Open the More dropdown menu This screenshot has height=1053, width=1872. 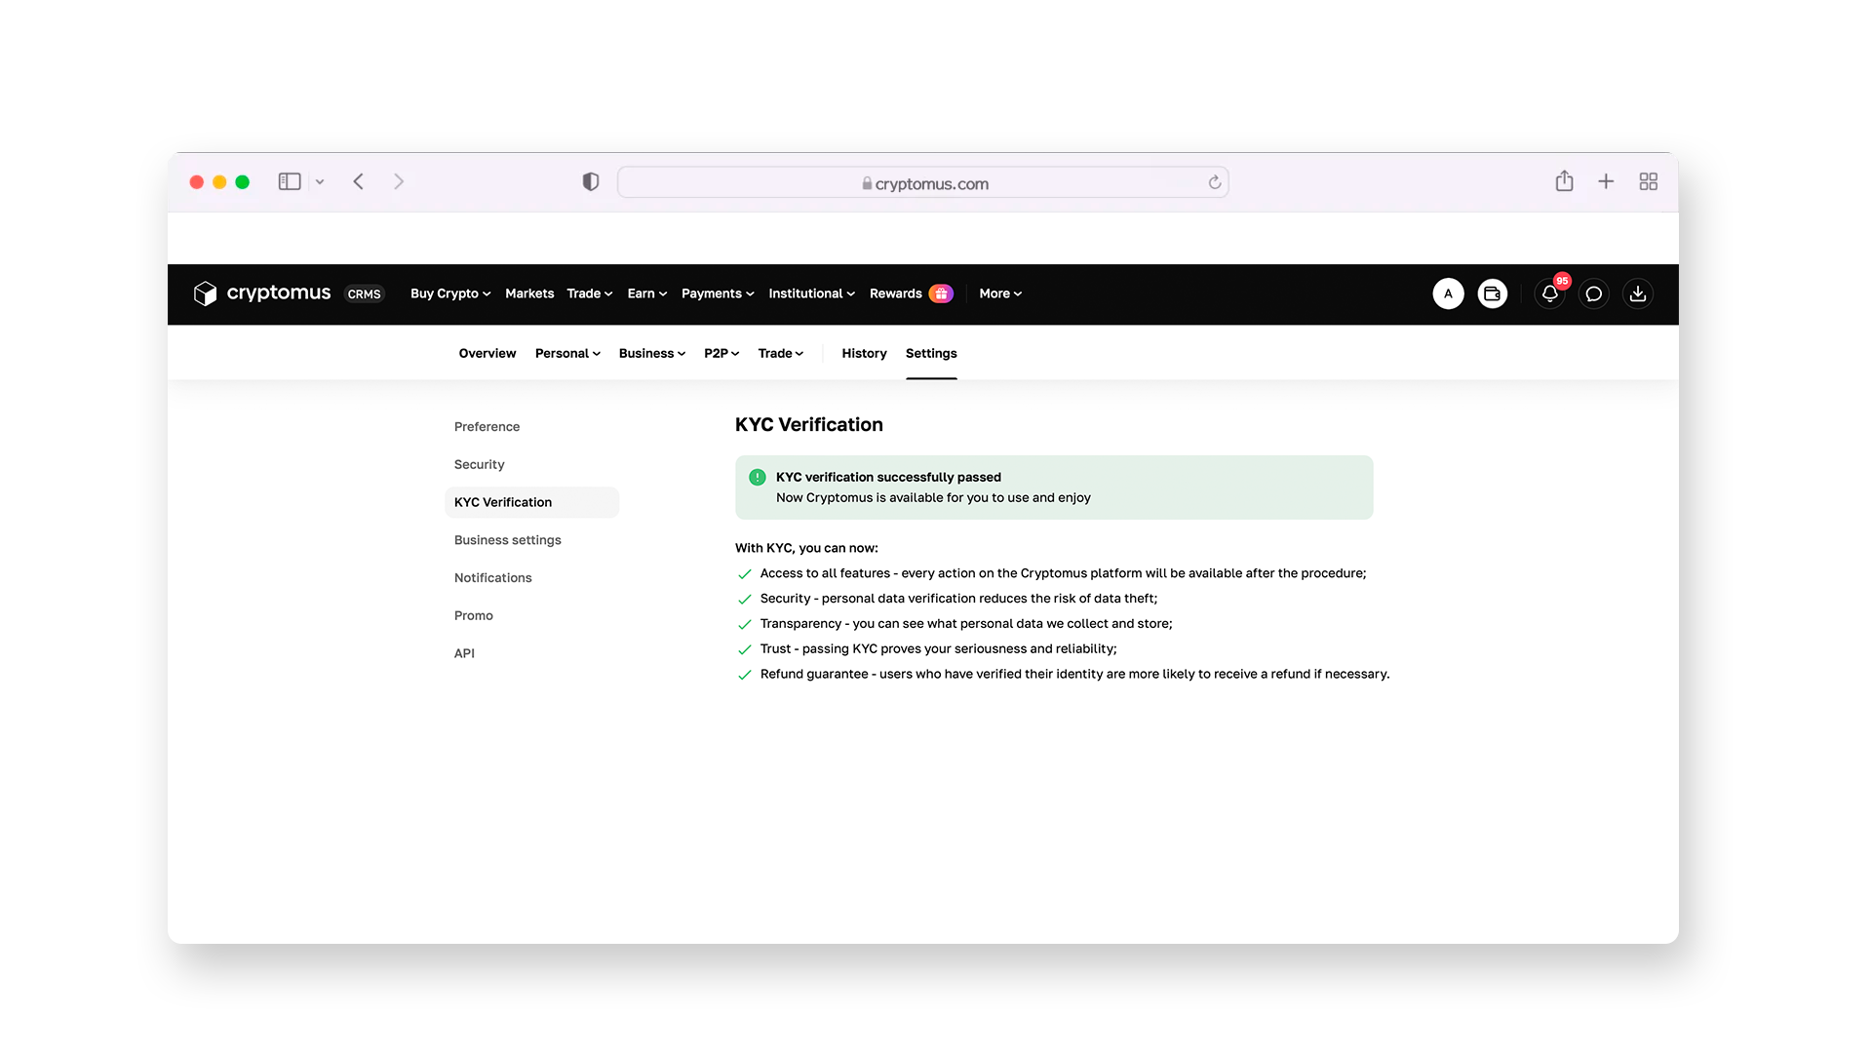(999, 293)
